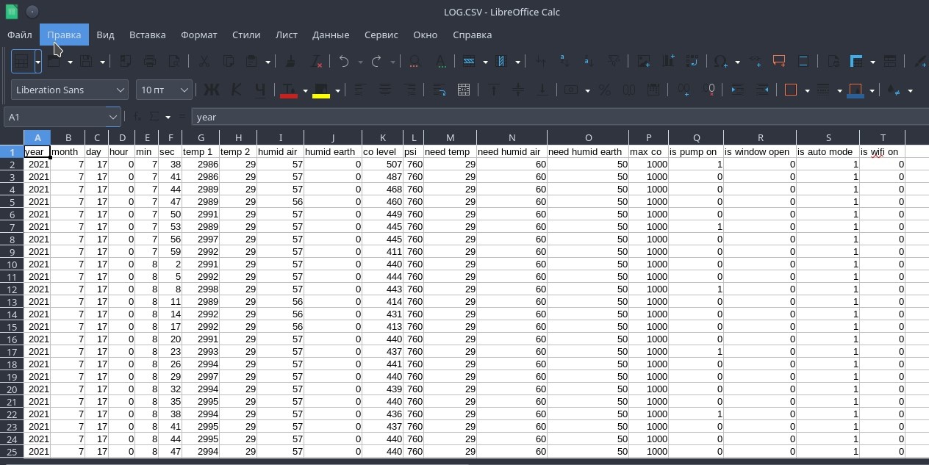The width and height of the screenshot is (929, 465).
Task: Open the font color dropdown arrow
Action: tap(305, 90)
